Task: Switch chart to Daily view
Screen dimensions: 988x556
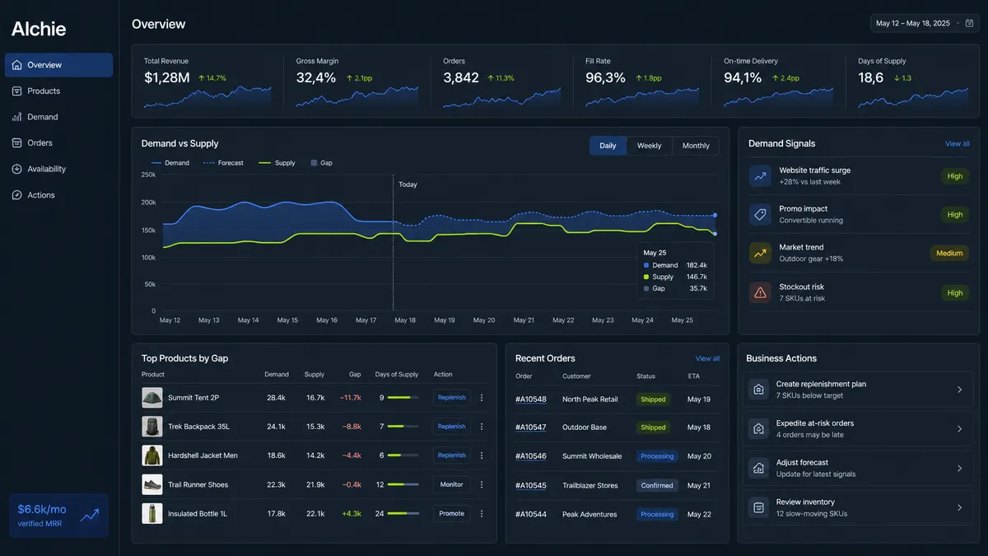Action: [608, 146]
